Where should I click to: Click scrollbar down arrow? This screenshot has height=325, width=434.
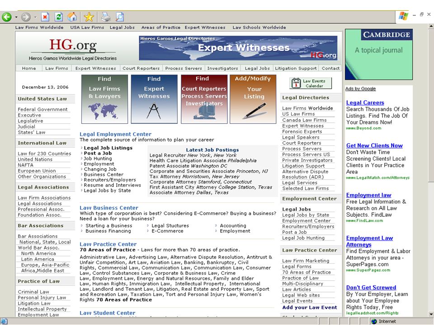[x=431, y=314]
